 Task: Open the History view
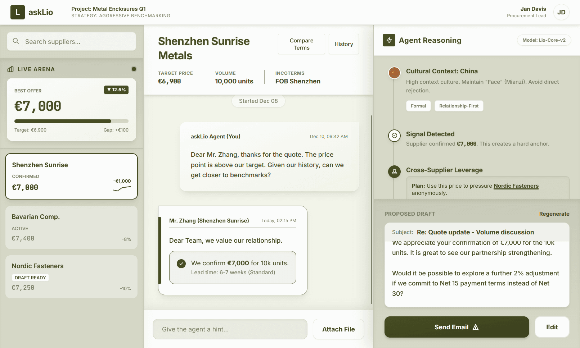pos(344,44)
